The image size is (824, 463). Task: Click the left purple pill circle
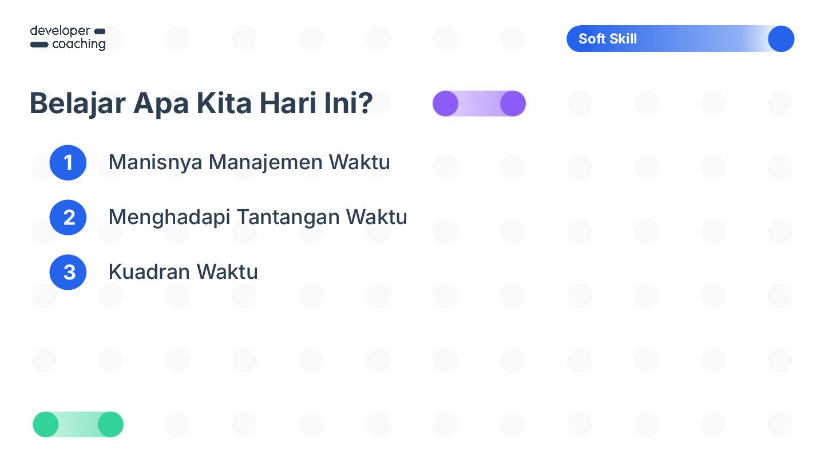tap(446, 103)
